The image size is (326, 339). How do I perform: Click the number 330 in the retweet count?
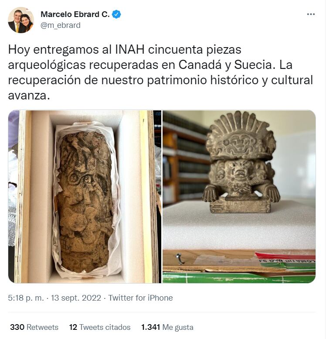click(x=17, y=327)
